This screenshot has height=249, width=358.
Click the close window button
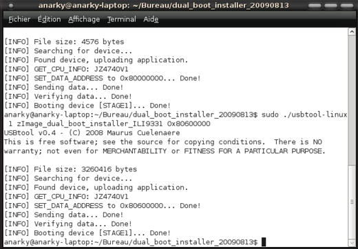(347, 5)
